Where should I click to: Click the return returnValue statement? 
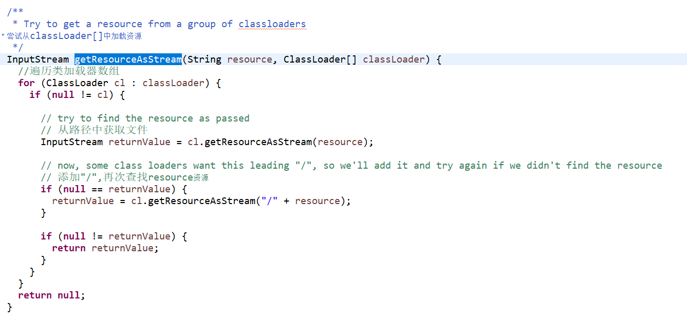pyautogui.click(x=105, y=248)
